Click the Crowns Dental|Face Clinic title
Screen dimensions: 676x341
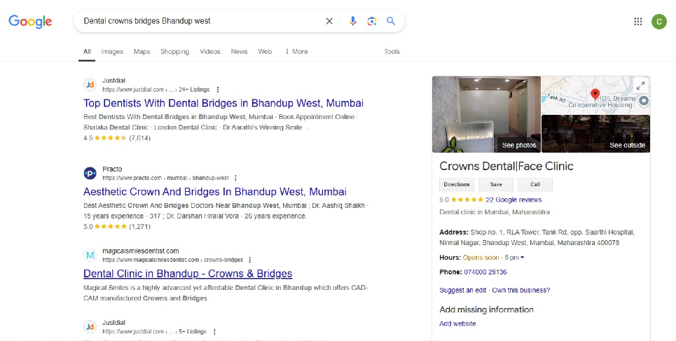(x=506, y=166)
